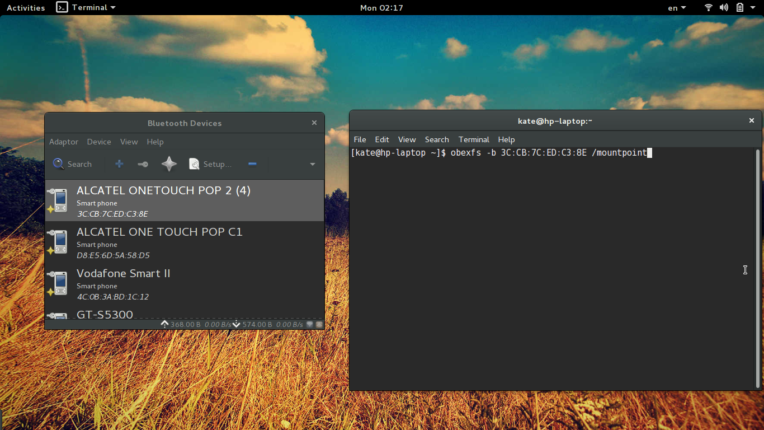Open the Terminal app menu in top bar
This screenshot has height=430, width=764.
pyautogui.click(x=87, y=8)
